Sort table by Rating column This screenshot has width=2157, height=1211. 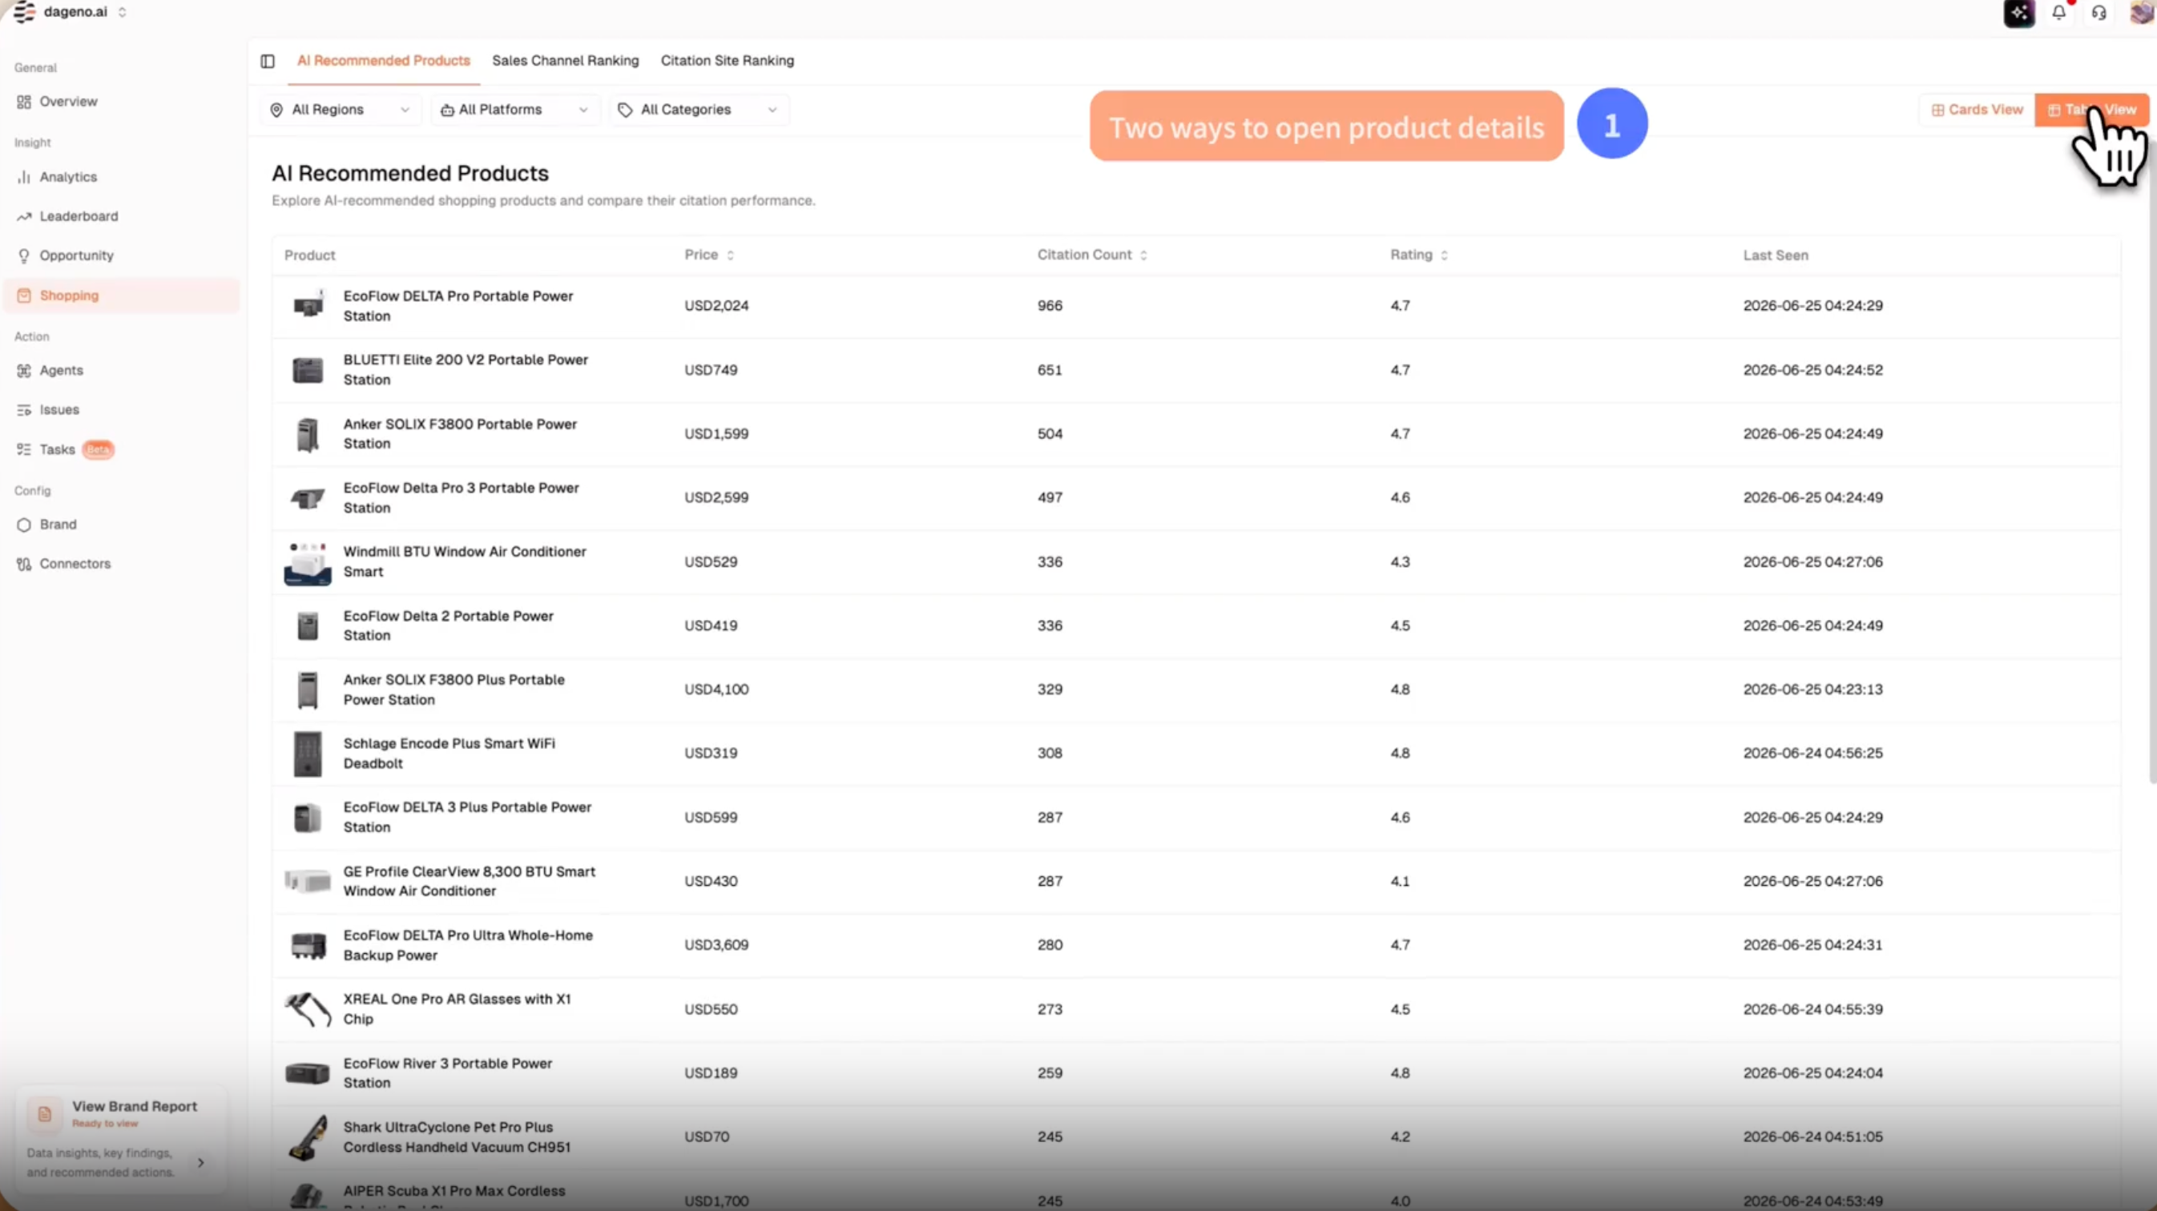1418,255
